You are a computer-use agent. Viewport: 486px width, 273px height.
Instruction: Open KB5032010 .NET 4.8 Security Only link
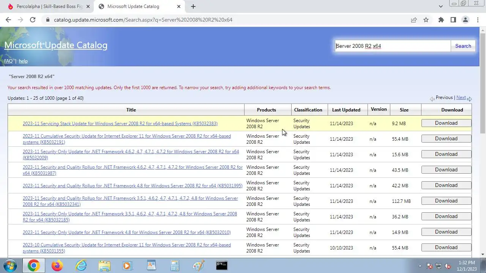point(126,232)
